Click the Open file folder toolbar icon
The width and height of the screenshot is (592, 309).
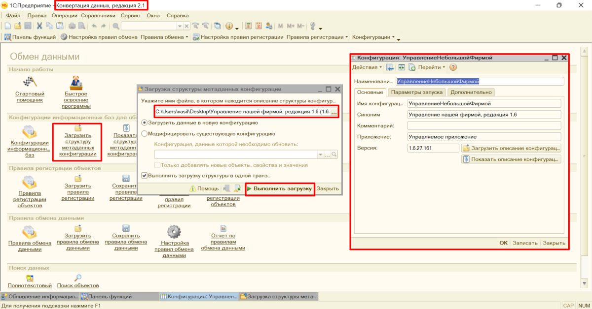18,26
